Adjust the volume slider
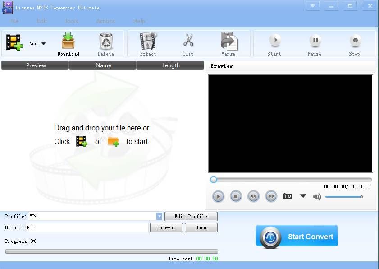 pyautogui.click(x=344, y=197)
